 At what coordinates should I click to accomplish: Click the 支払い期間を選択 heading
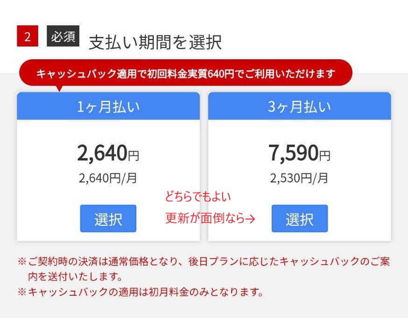point(155,42)
